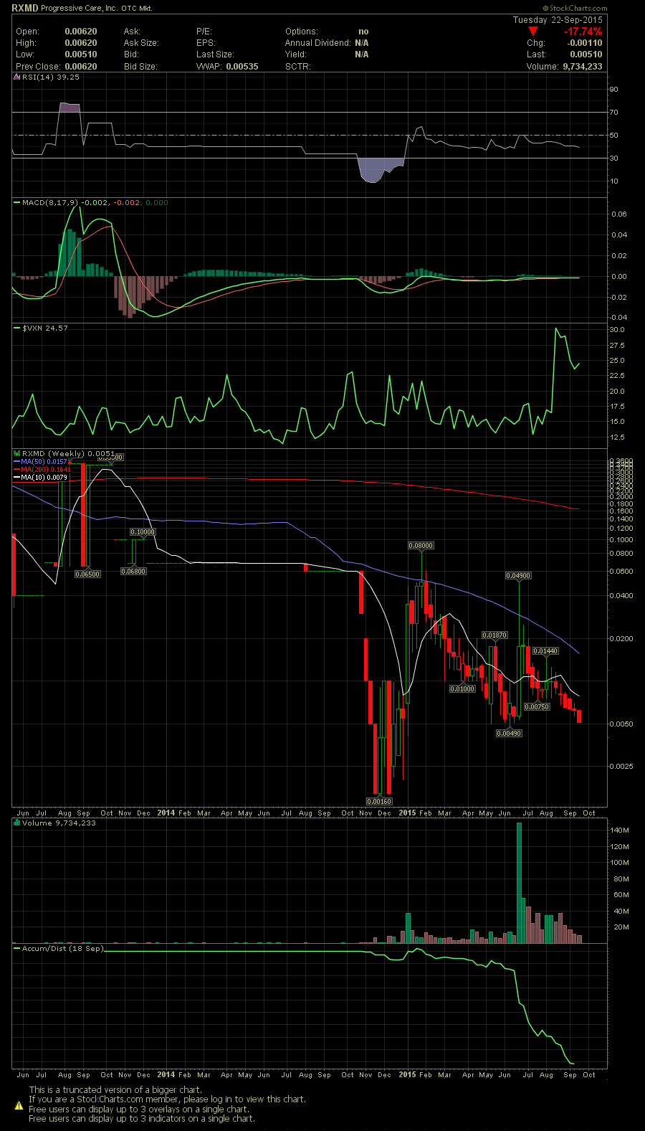Image resolution: width=645 pixels, height=1131 pixels.
Task: Click the 0.00490 price low label
Action: (x=509, y=733)
